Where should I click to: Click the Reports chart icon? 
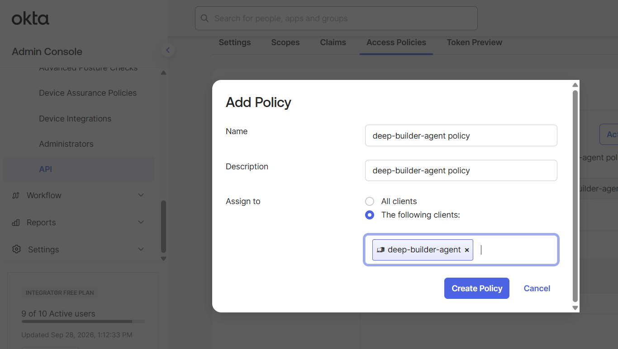(16, 223)
